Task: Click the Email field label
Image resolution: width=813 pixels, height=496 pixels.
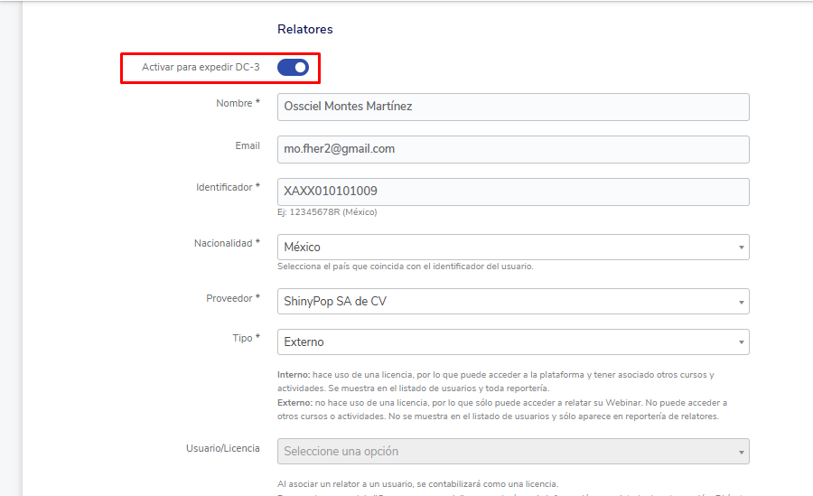Action: click(x=247, y=145)
